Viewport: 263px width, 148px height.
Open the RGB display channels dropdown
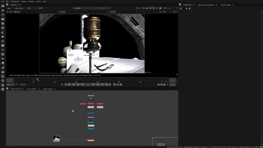(30, 8)
